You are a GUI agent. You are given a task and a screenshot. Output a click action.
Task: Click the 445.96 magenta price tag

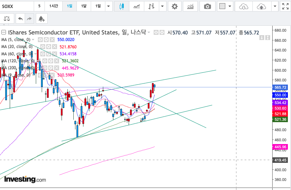280,147
